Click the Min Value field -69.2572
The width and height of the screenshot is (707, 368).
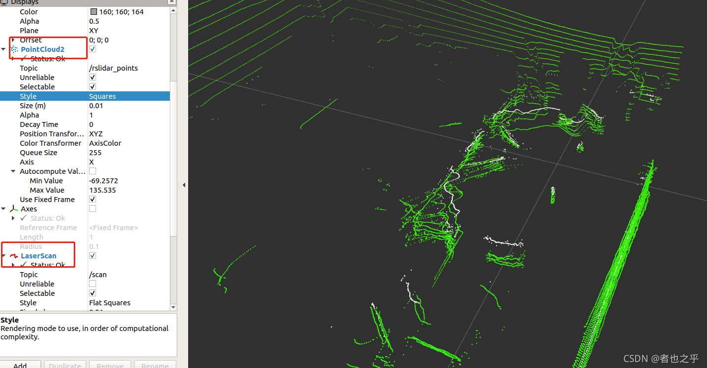coord(103,181)
